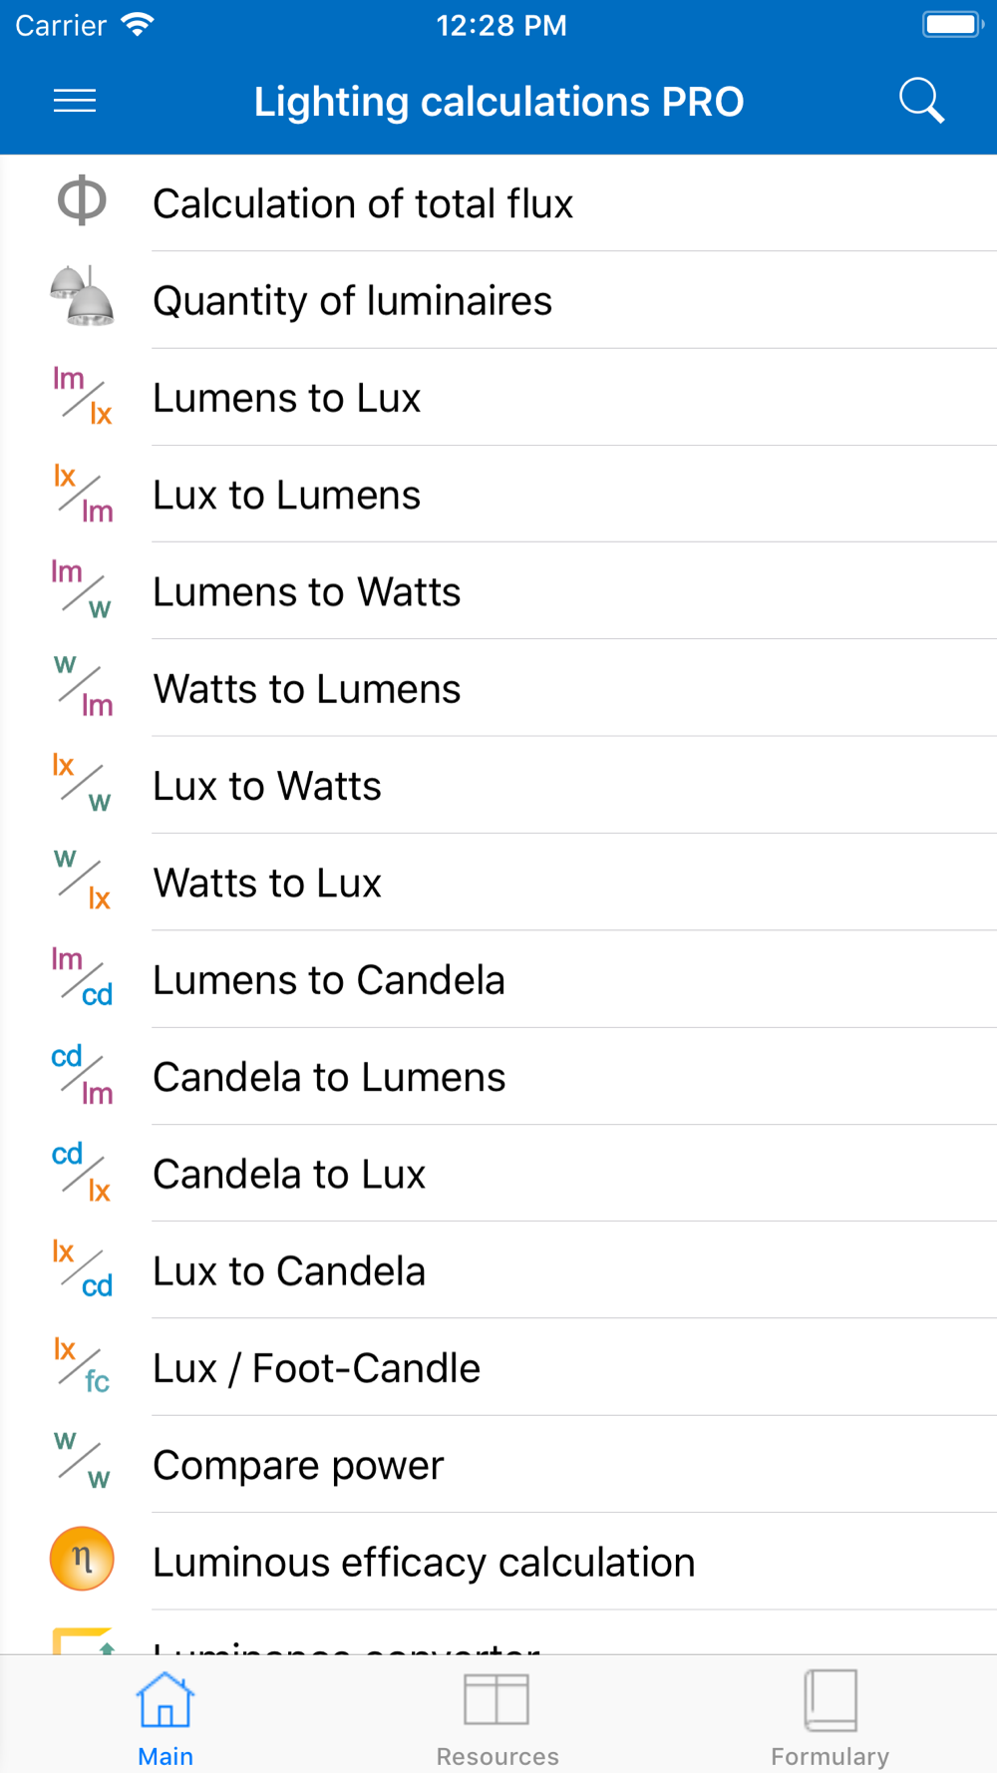Tap the lx/W conversion icon
The height and width of the screenshot is (1773, 997).
82,783
